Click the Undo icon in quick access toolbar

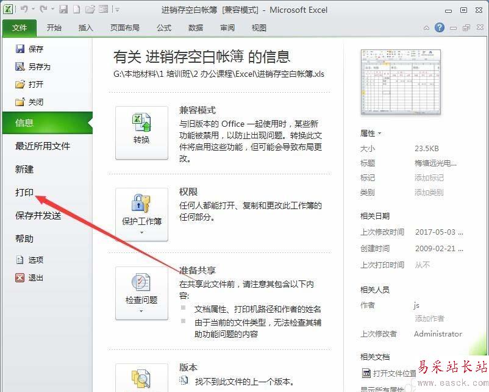24,9
